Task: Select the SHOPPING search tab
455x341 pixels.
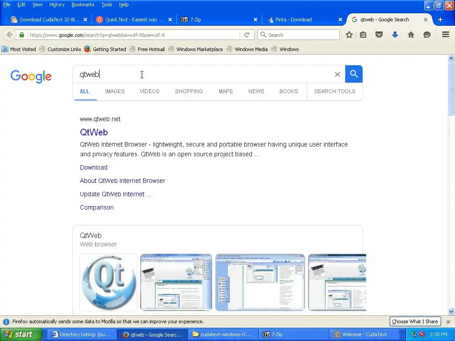Action: [189, 91]
